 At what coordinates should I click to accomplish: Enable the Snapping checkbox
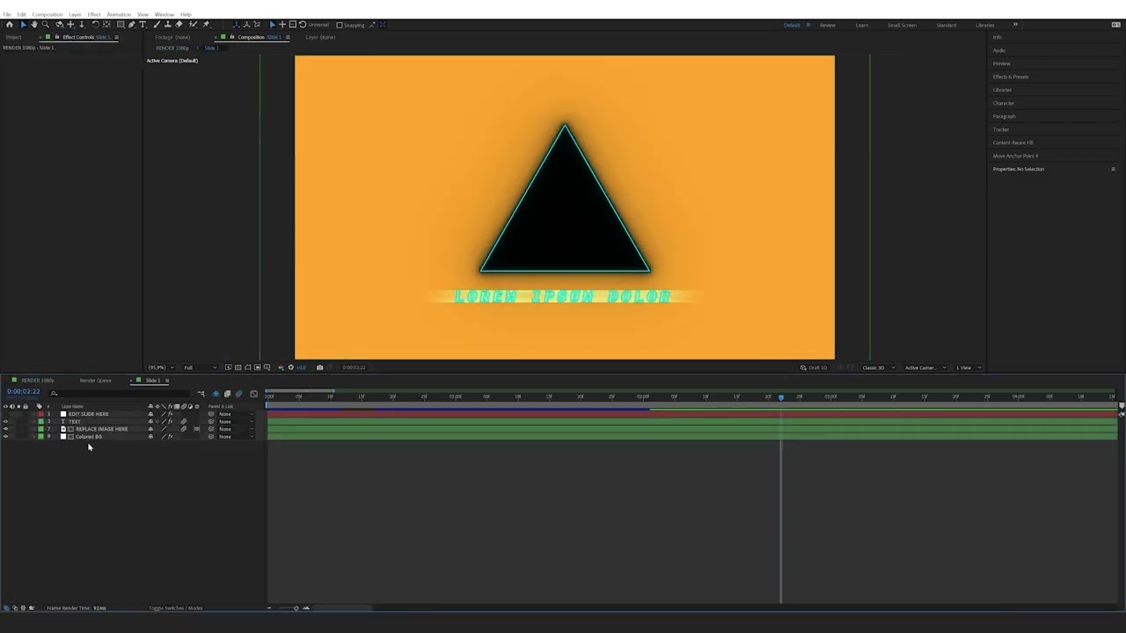tap(340, 25)
